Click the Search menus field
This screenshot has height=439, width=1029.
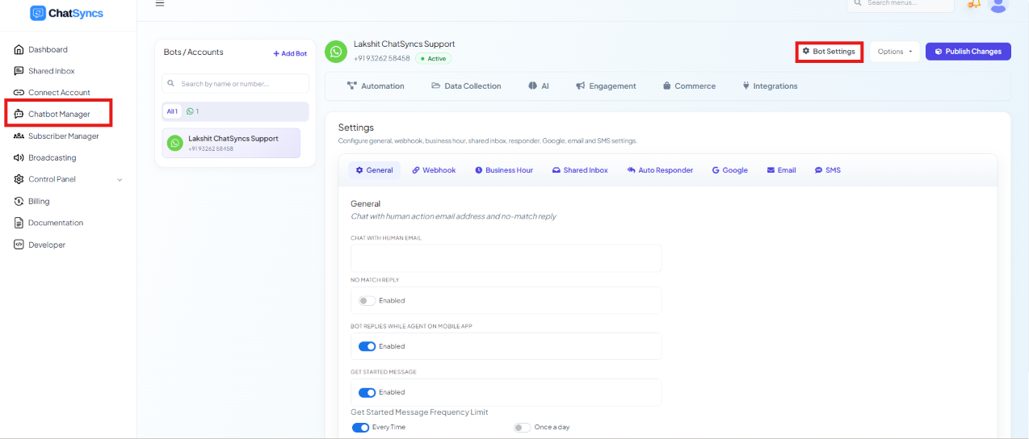901,4
